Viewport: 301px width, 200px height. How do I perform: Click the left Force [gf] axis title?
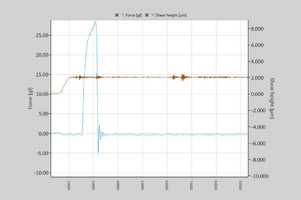(31, 98)
